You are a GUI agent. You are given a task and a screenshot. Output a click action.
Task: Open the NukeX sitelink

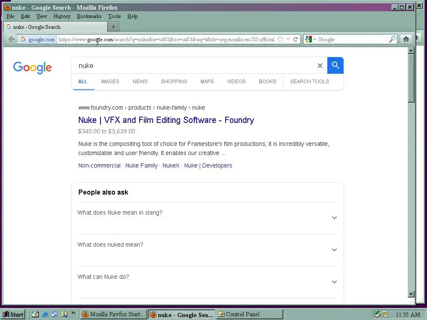coord(171,165)
